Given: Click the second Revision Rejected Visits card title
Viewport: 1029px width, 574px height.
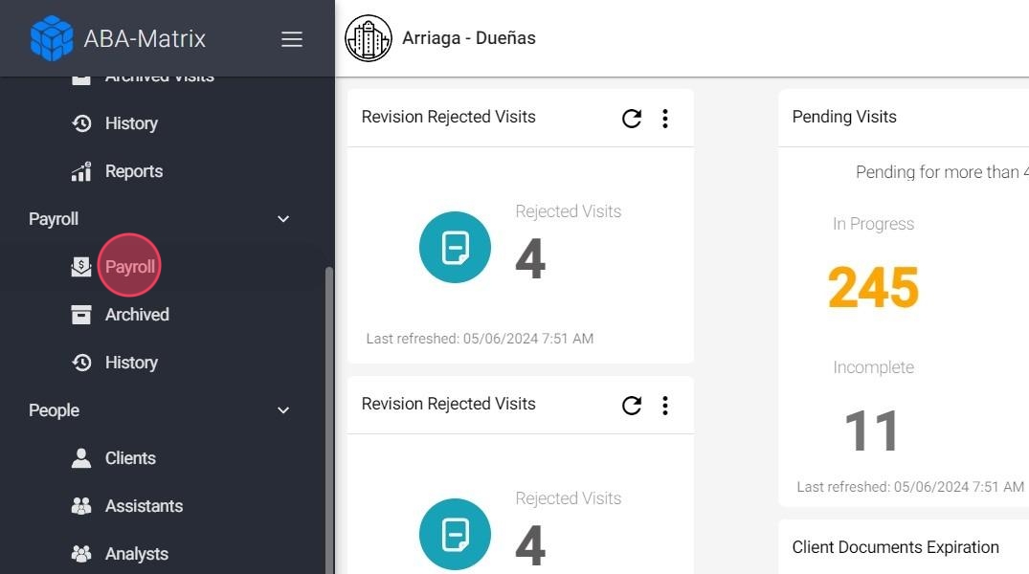Looking at the screenshot, I should [448, 404].
